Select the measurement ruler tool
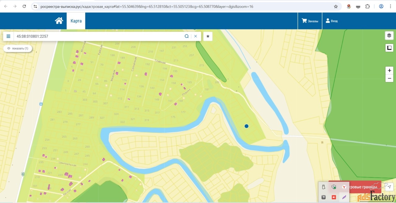Screen dimensions: 396x203 pyautogui.click(x=389, y=48)
